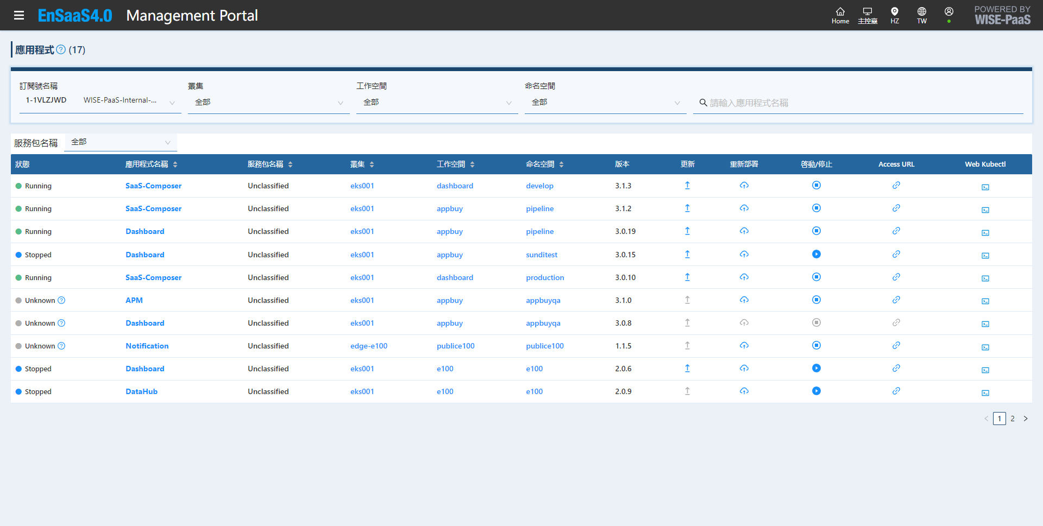Viewport: 1043px width, 526px height.
Task: Stop SaaS-Composer 3.0.10 application
Action: coord(816,277)
